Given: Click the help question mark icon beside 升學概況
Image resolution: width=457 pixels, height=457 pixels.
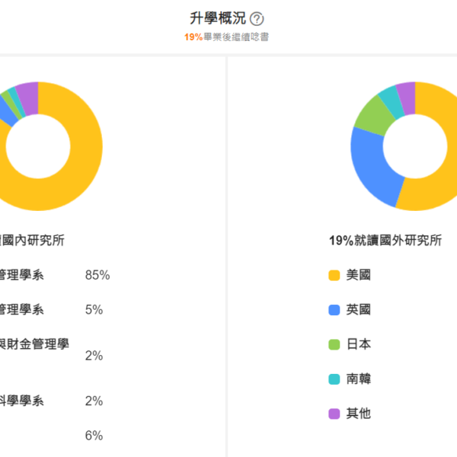Looking at the screenshot, I should 257,19.
